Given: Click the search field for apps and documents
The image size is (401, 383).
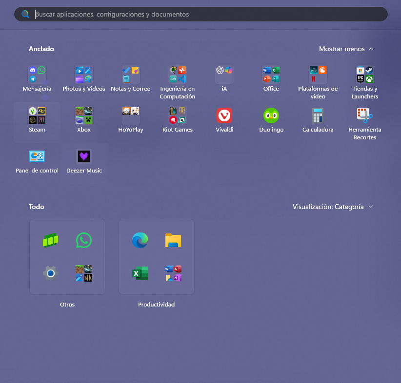Looking at the screenshot, I should tap(201, 14).
